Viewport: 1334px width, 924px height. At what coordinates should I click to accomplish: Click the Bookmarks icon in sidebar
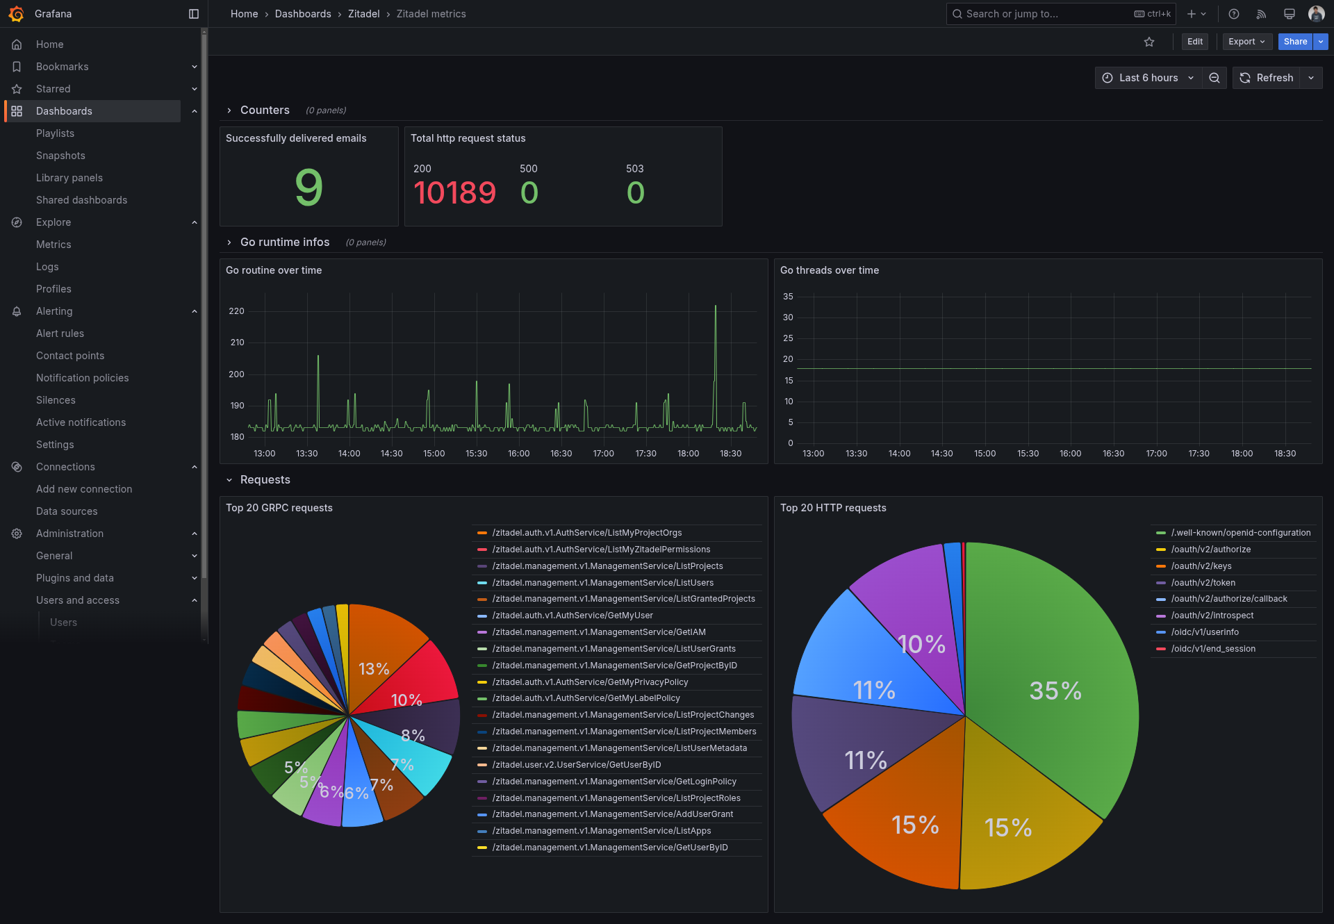pyautogui.click(x=17, y=67)
